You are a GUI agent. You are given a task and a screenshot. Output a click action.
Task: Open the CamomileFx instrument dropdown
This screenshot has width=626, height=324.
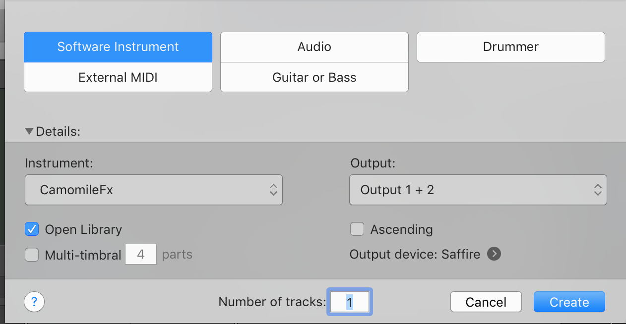click(x=153, y=190)
